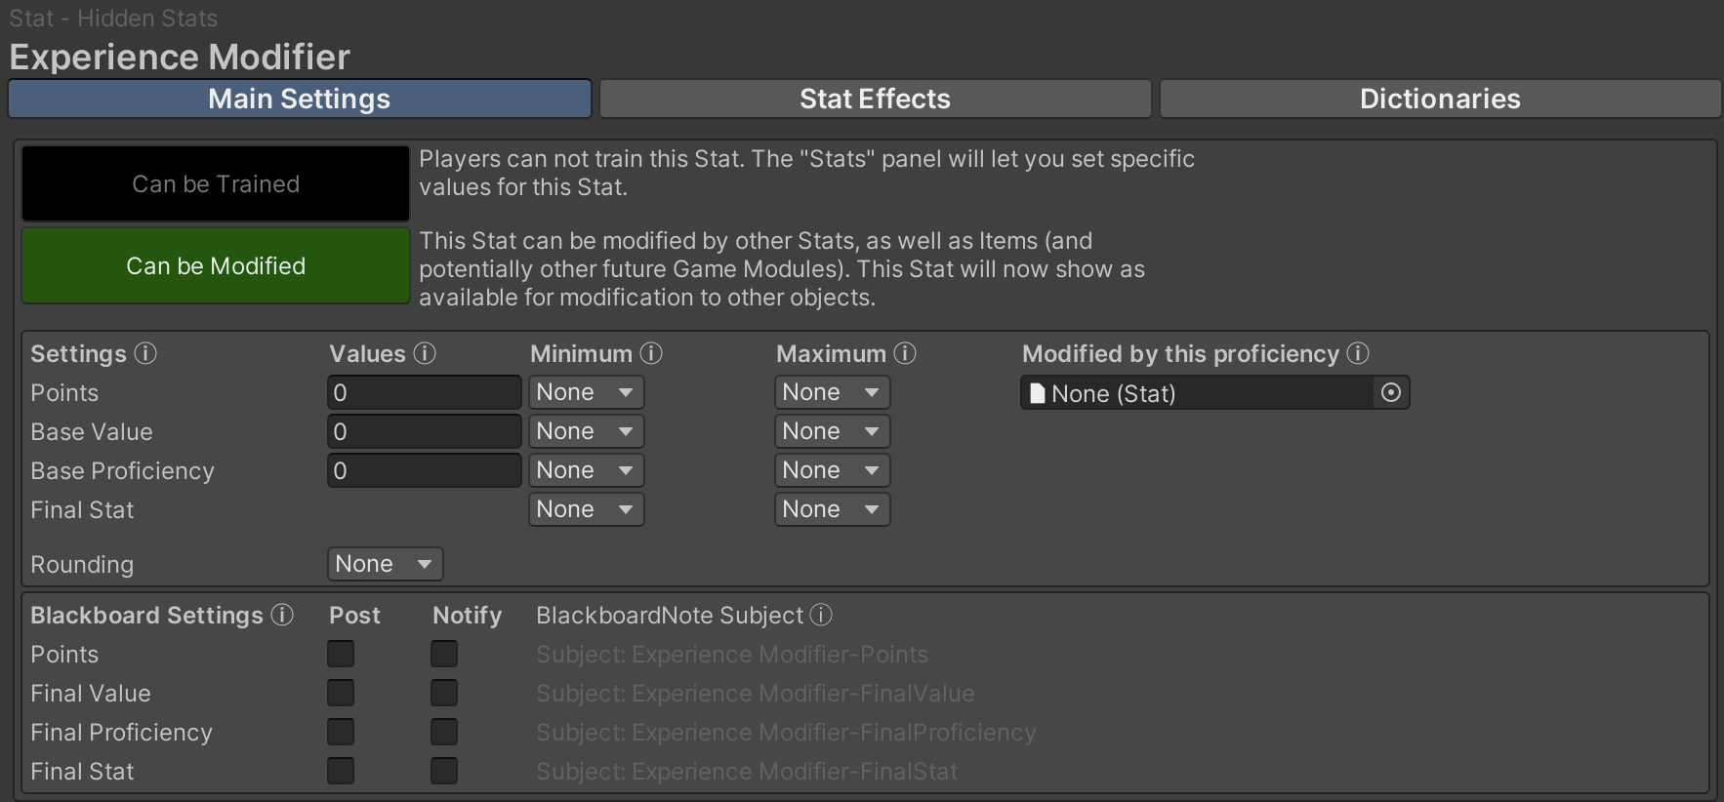The image size is (1724, 802).
Task: Expand the Rounding dropdown
Action: pos(385,564)
